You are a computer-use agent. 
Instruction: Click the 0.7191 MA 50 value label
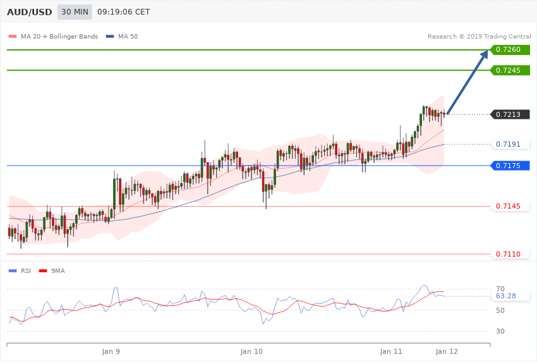tap(510, 144)
